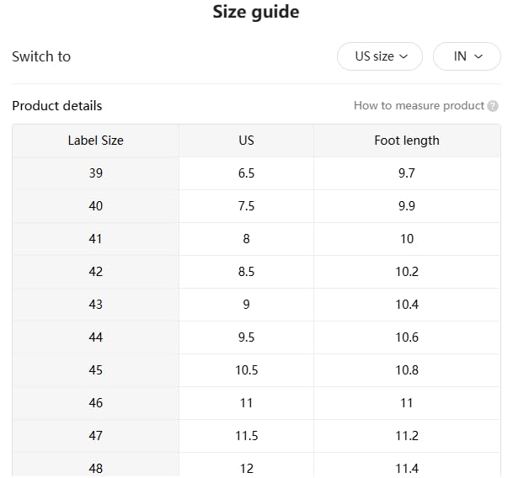
Task: Select label size 47 in the table
Action: [x=95, y=436]
